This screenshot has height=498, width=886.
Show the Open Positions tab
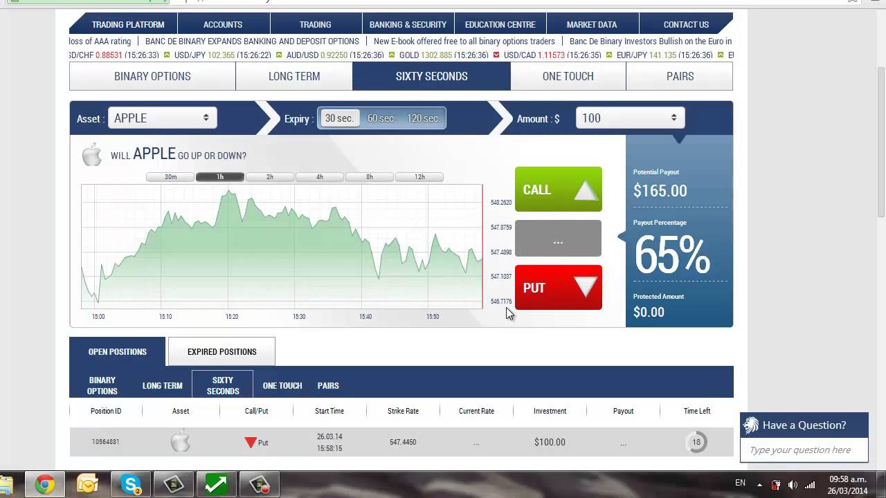point(118,351)
